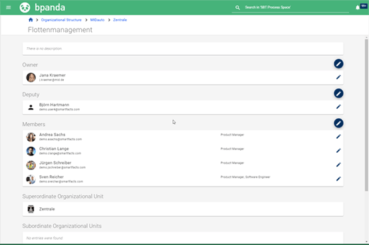Go to home via breadcrumb icon
This screenshot has height=245, width=369.
31,20
